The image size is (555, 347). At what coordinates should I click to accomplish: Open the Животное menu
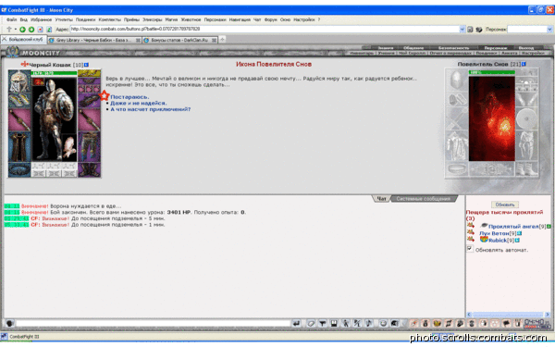[191, 19]
